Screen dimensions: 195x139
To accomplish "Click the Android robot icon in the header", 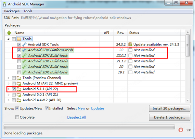I will pos(9,33).
